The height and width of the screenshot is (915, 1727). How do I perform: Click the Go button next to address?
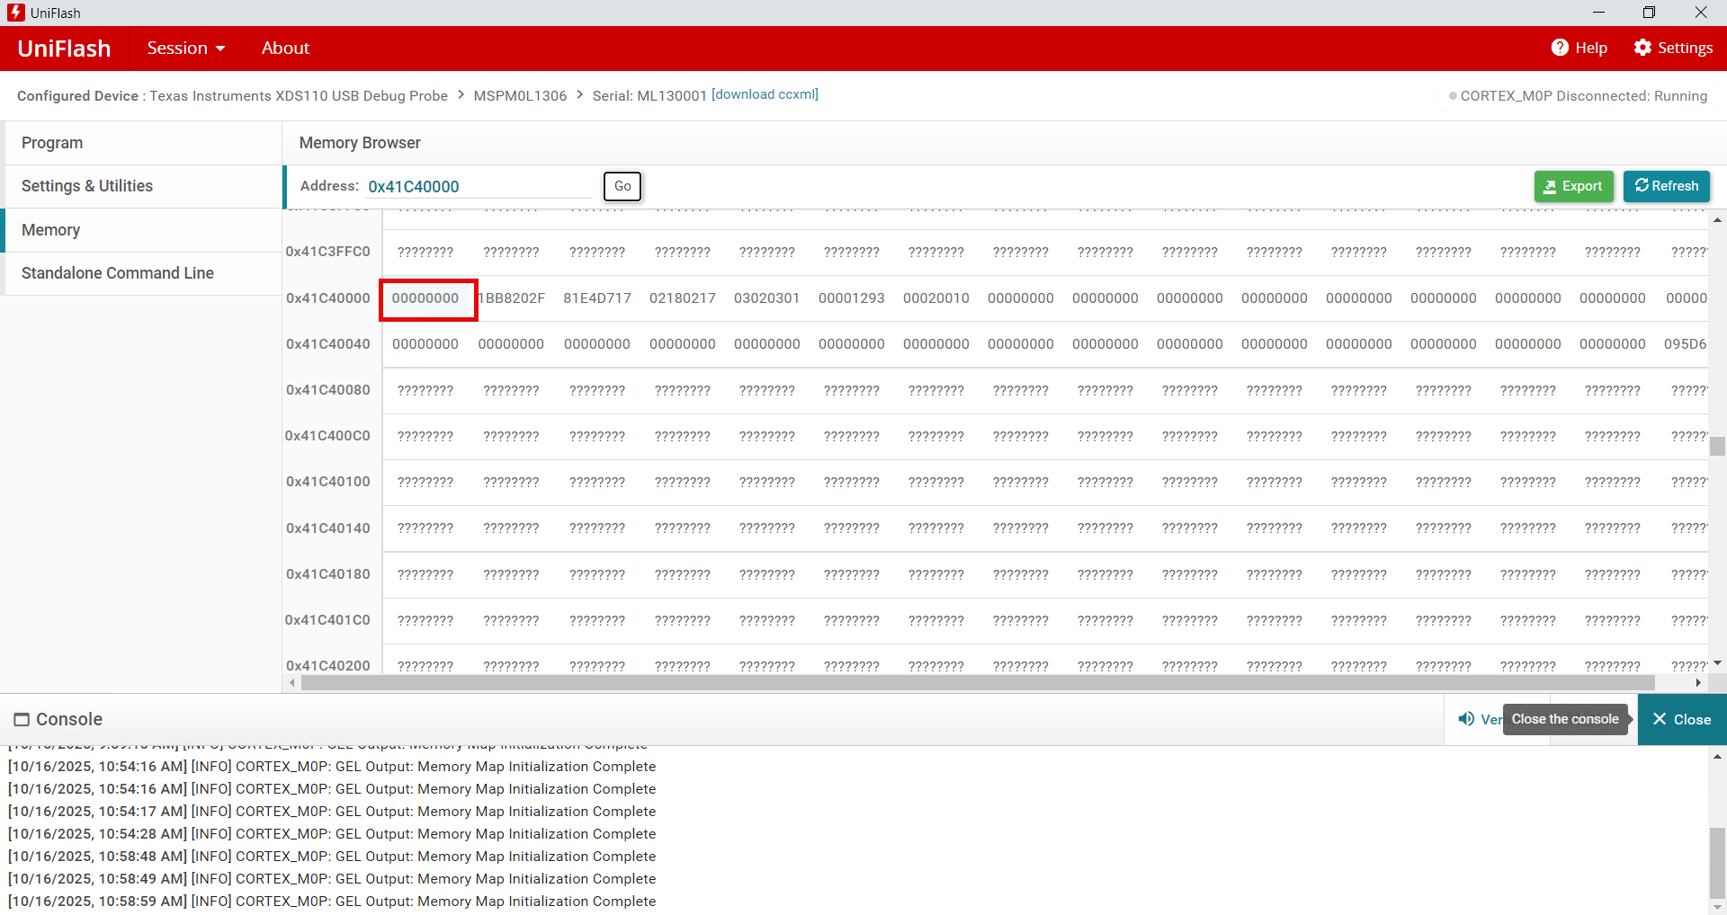coord(622,186)
